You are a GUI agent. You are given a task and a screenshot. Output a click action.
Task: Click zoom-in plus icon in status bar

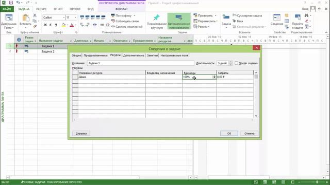[327, 182]
